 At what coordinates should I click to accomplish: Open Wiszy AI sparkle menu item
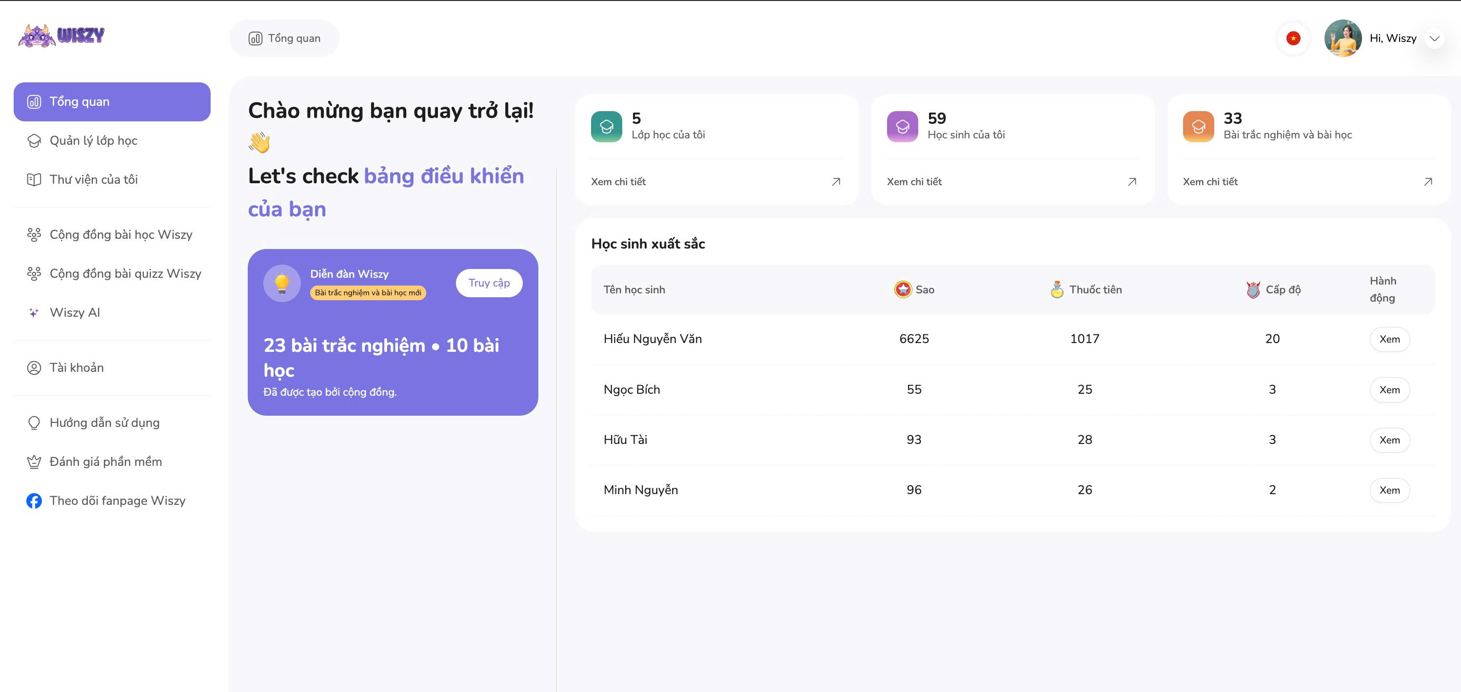point(74,312)
